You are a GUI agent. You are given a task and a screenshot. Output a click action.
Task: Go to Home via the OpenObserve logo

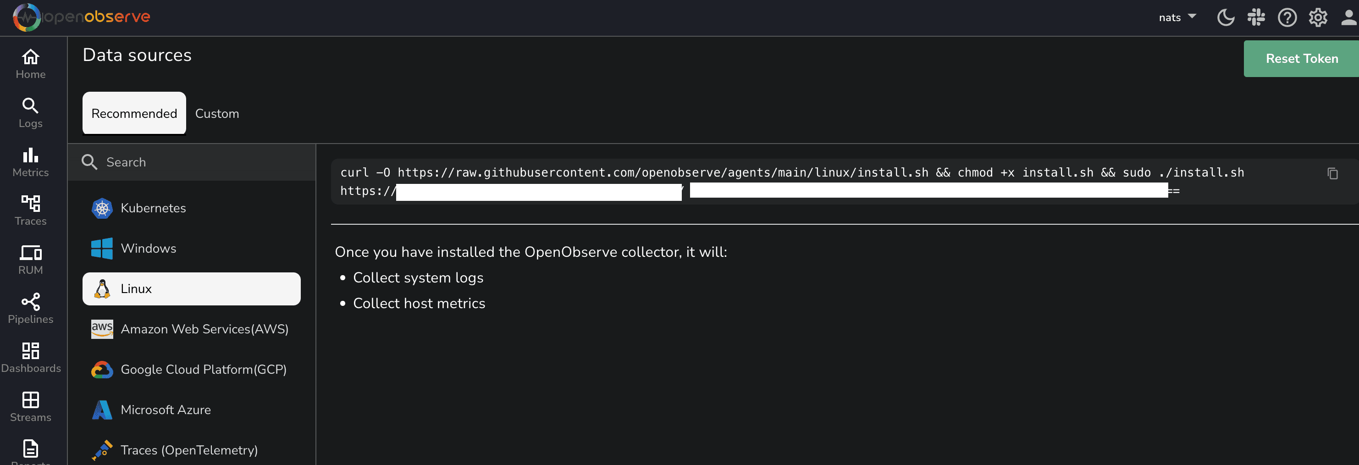coord(82,17)
